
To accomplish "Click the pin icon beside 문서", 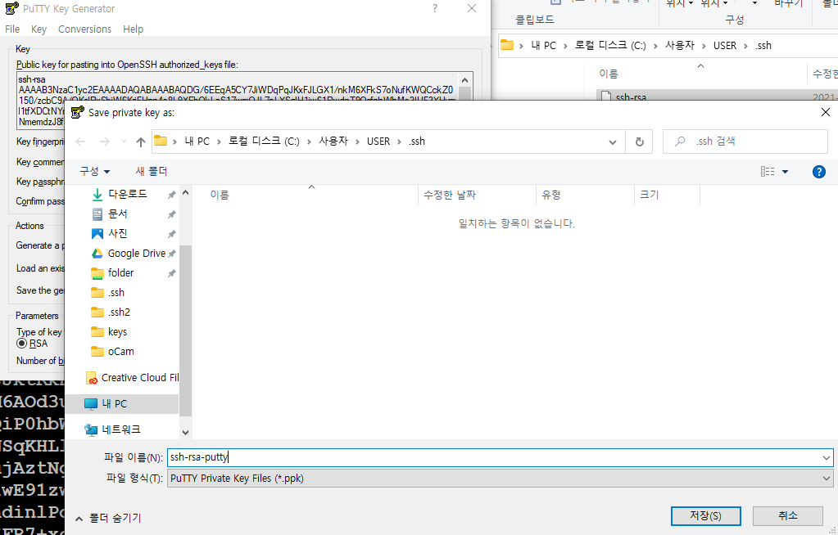I will point(171,214).
